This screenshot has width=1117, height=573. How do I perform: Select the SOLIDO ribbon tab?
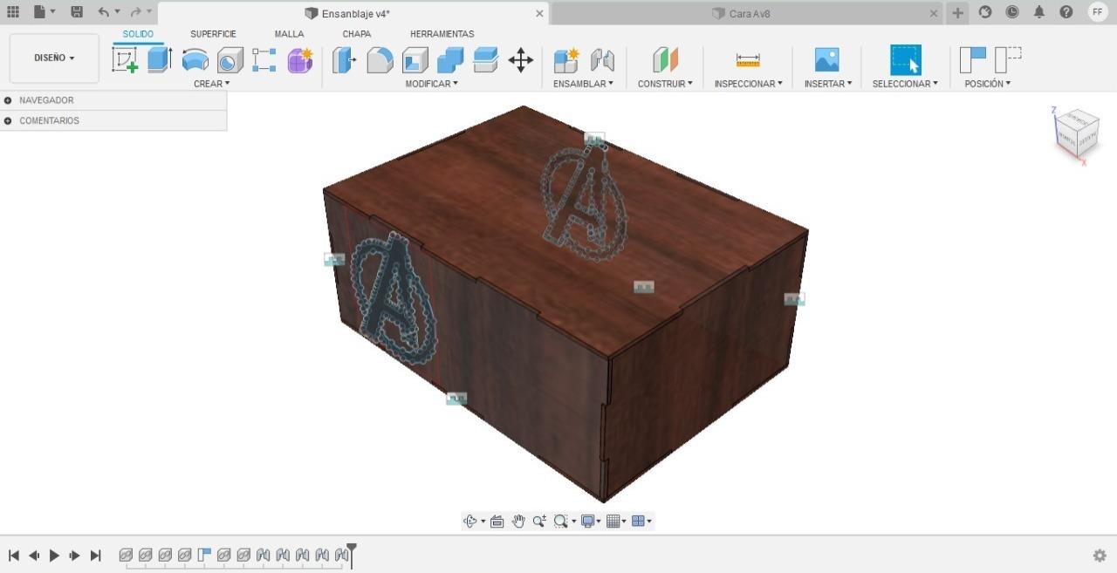click(138, 34)
